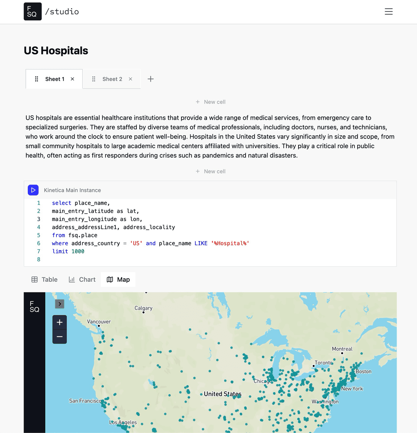The image size is (417, 433).
Task: Add a new sheet with the plus button
Action: [150, 79]
